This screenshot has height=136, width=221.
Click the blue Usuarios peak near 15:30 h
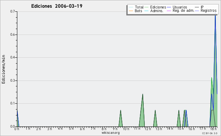[186, 118]
